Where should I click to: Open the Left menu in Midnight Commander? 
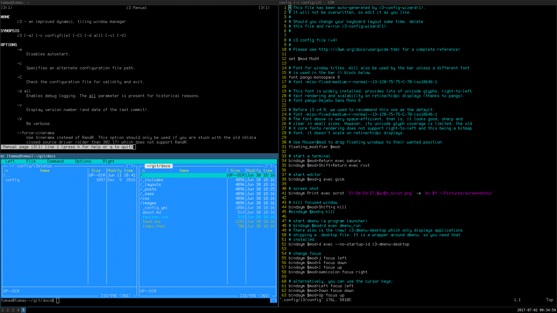[10, 161]
